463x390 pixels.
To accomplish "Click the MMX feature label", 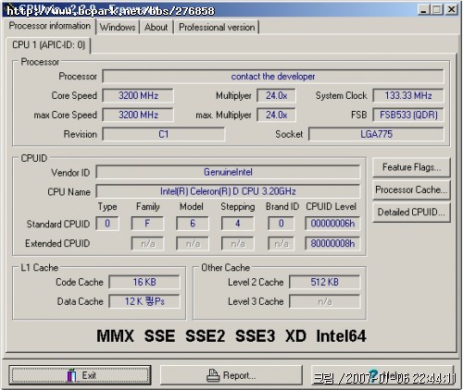I will (115, 335).
